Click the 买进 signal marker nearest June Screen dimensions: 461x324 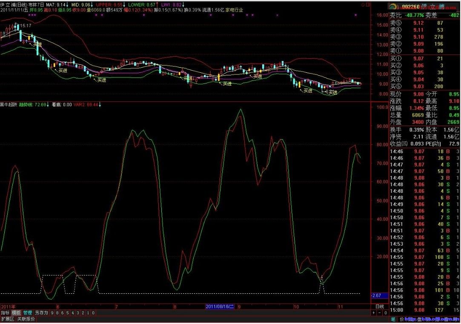click(x=63, y=71)
